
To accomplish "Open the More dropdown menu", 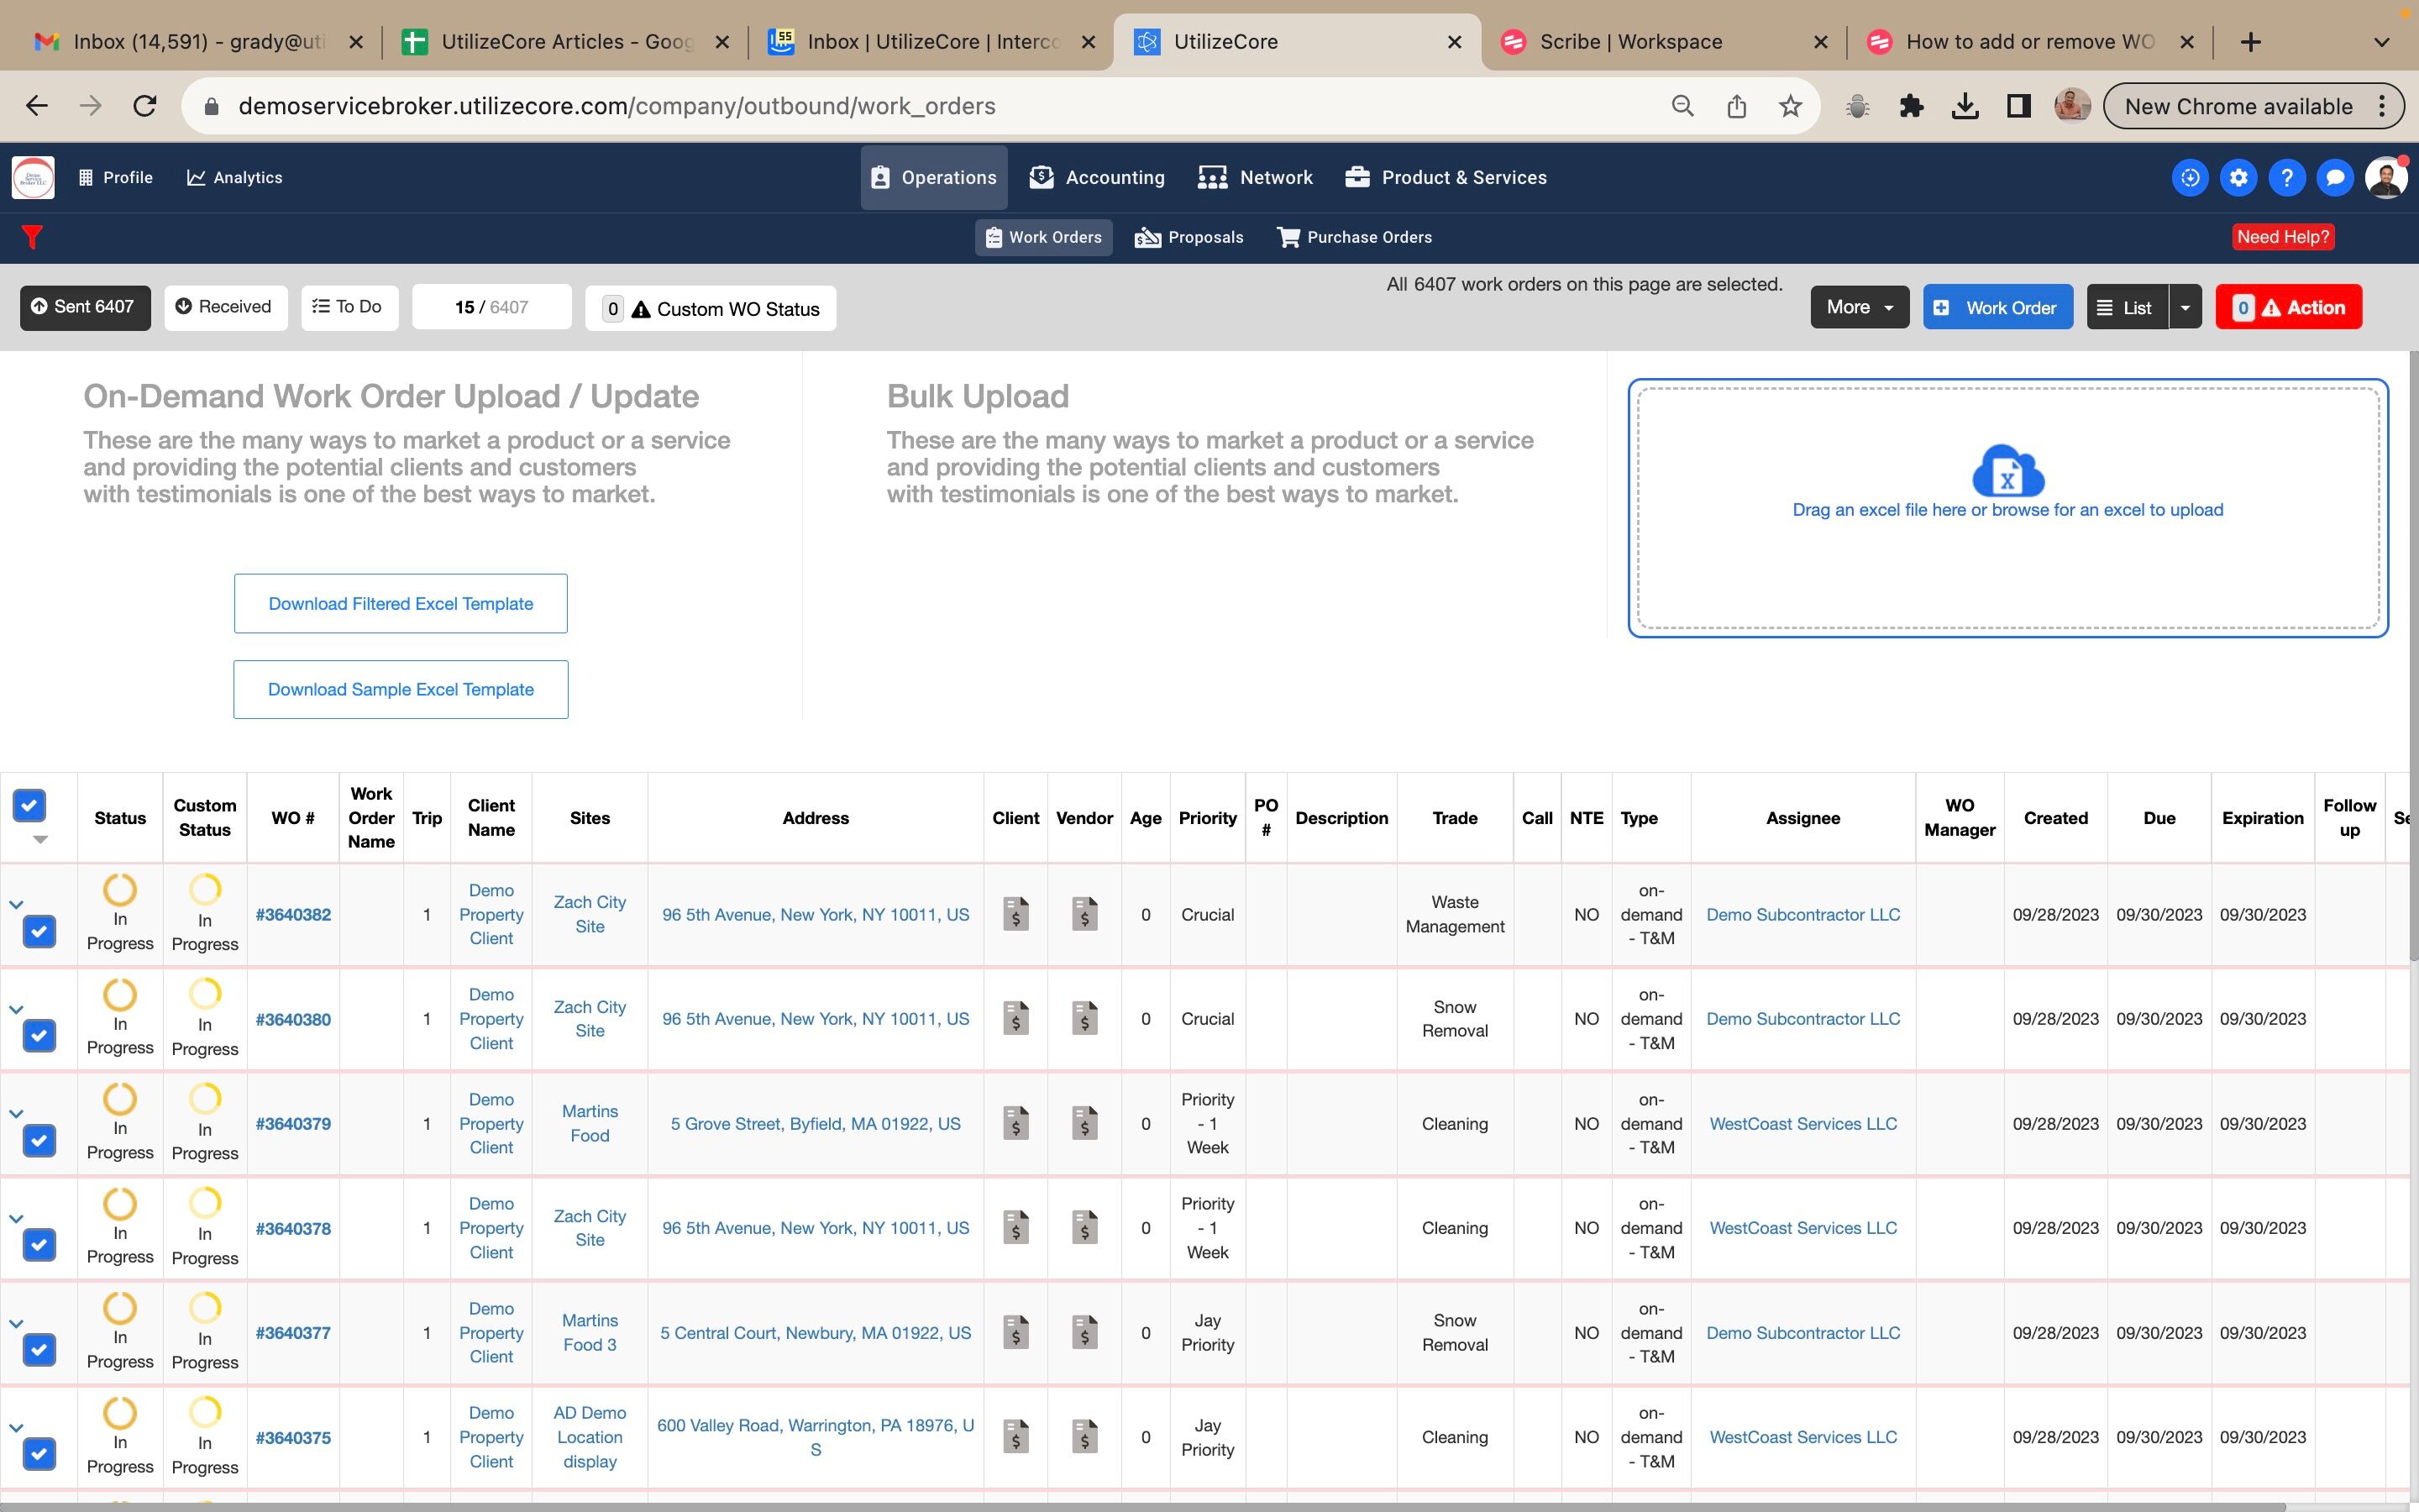I will pos(1858,307).
